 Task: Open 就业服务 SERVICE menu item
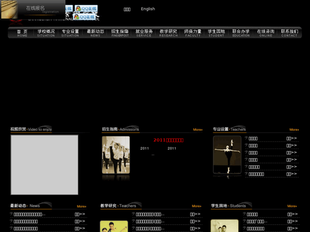tap(144, 33)
